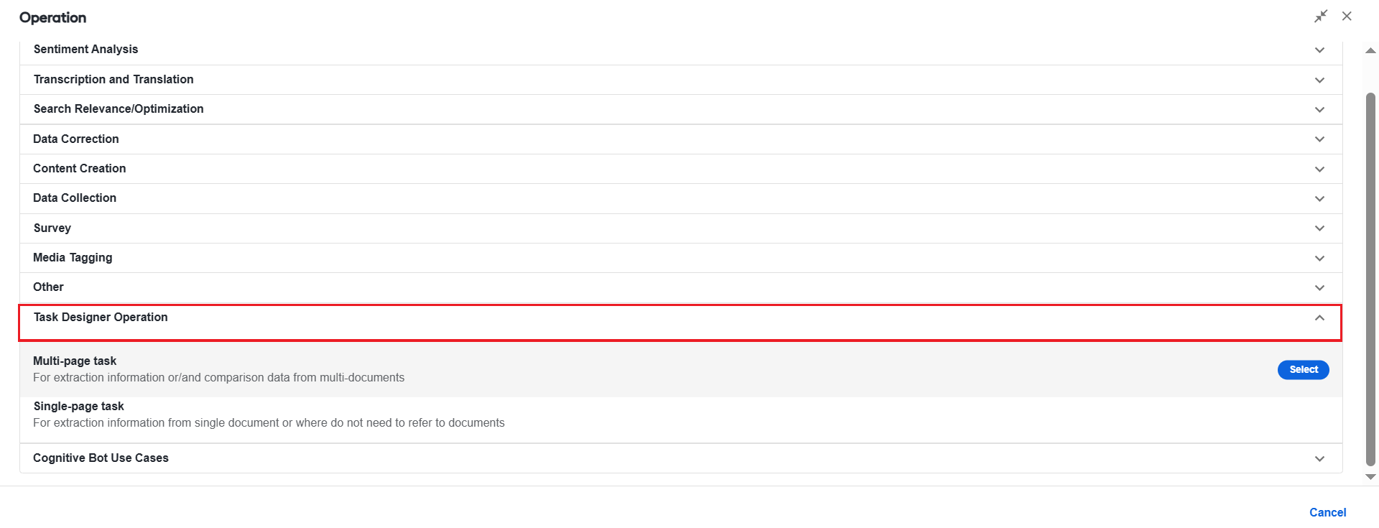Expand the Survey category chevron
The height and width of the screenshot is (528, 1379).
pyautogui.click(x=1319, y=228)
